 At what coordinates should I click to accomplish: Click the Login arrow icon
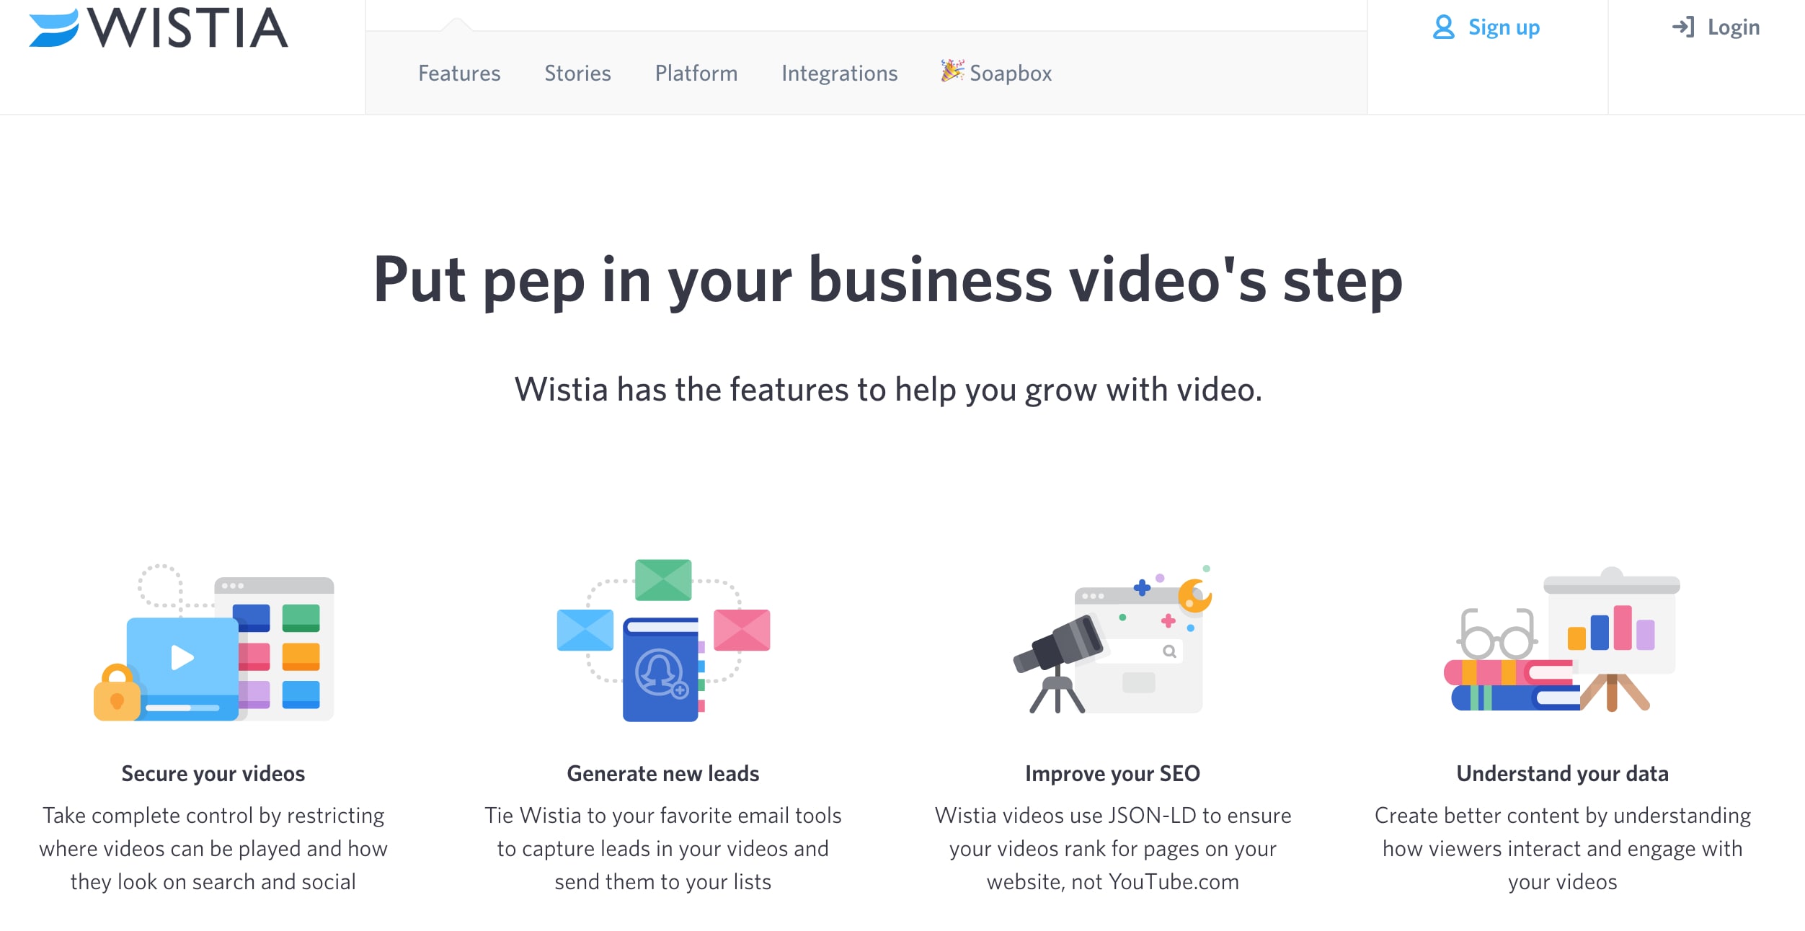point(1683,27)
